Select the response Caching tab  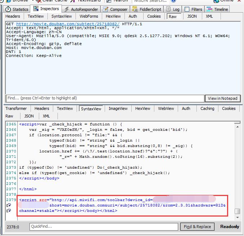tap(207, 108)
